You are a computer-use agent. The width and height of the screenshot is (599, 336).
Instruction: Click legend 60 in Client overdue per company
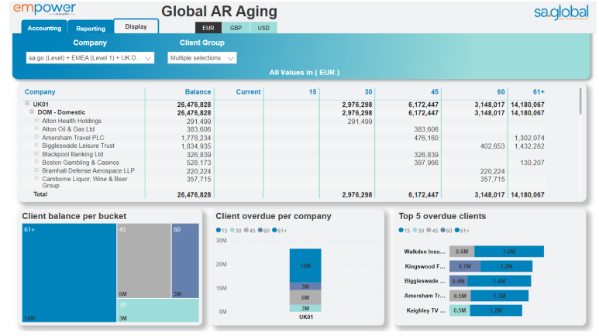(263, 230)
